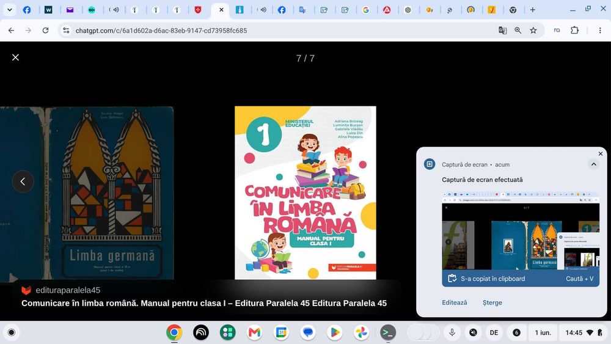Click the Captură de ecran notification icon
This screenshot has height=344, width=611.
430,164
